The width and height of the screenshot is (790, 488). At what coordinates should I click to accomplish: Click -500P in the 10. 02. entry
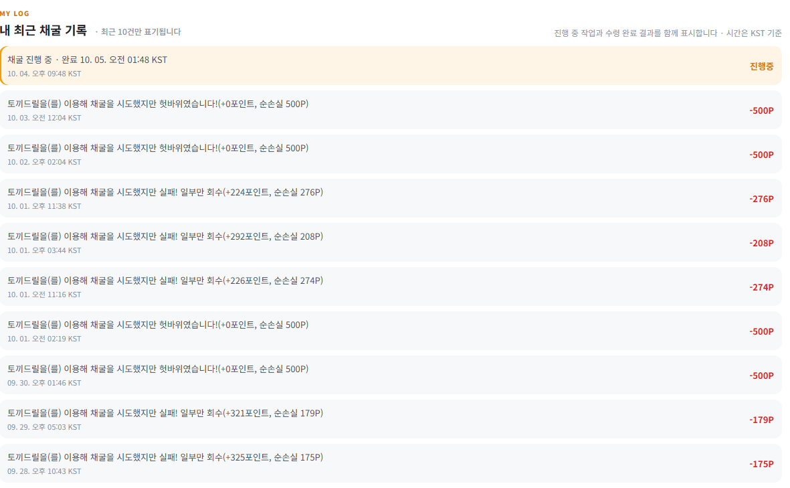coord(761,155)
